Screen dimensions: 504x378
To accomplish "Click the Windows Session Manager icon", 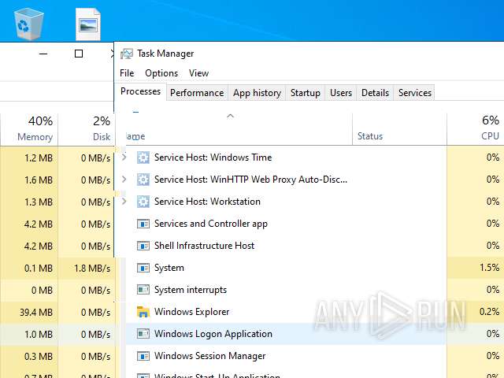I will 143,356.
